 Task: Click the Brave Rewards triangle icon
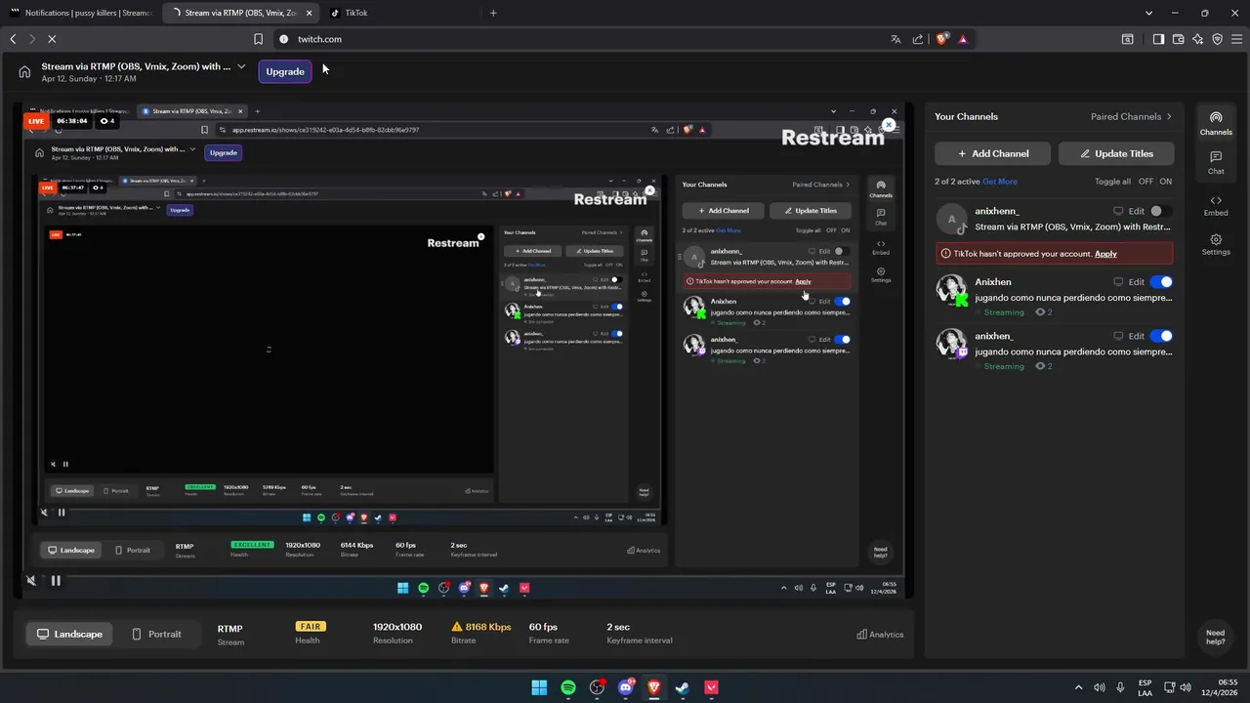point(963,39)
